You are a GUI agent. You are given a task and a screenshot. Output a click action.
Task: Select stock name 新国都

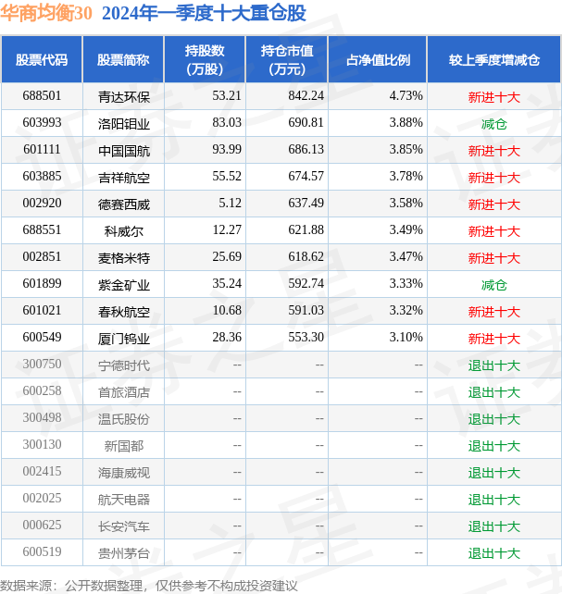point(124,447)
